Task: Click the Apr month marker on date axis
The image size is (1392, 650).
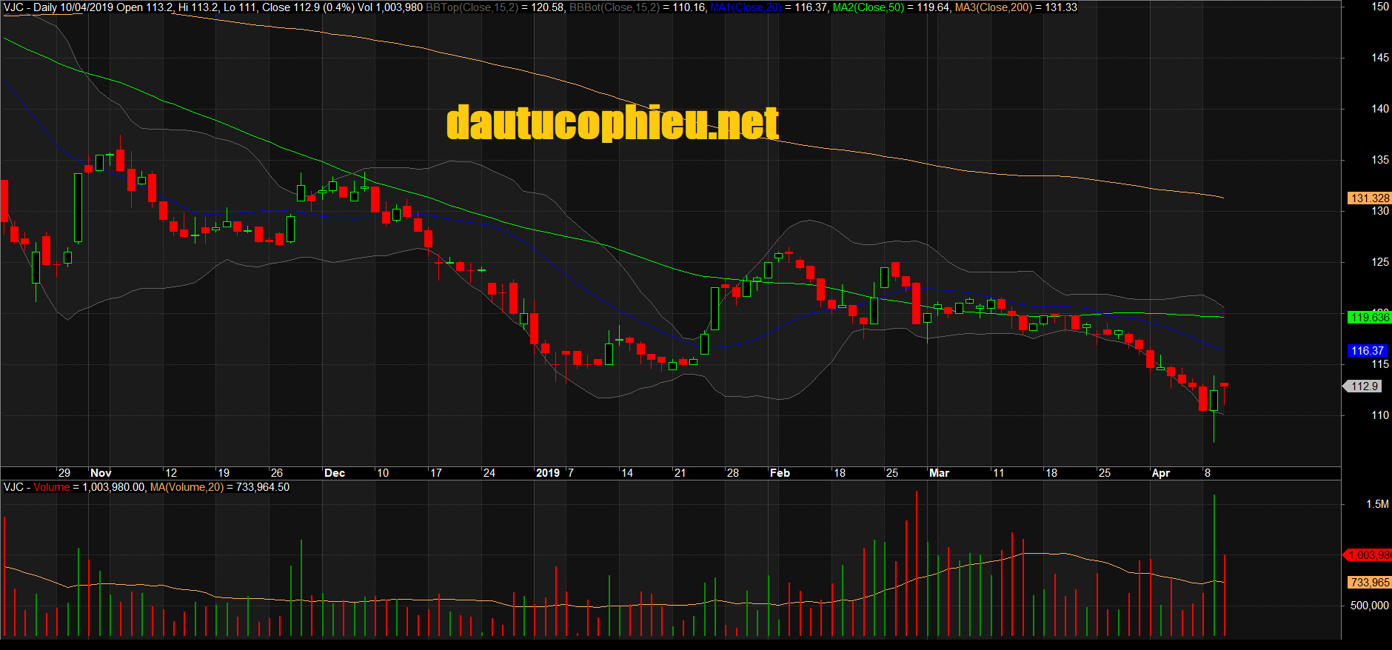Action: [x=1160, y=473]
